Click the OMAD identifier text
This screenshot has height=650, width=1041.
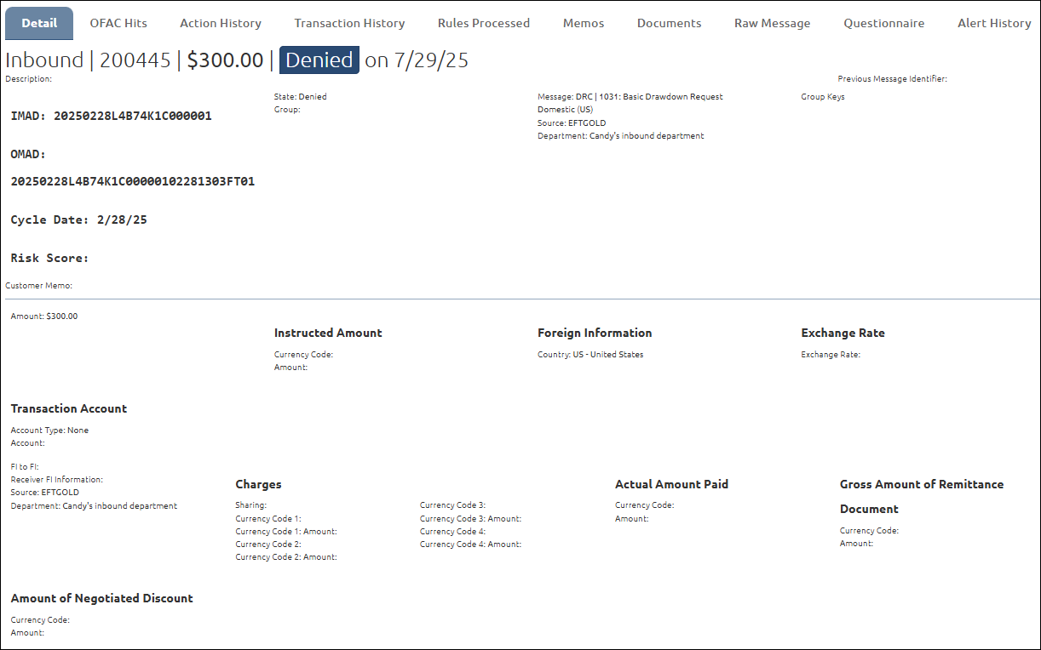[133, 180]
